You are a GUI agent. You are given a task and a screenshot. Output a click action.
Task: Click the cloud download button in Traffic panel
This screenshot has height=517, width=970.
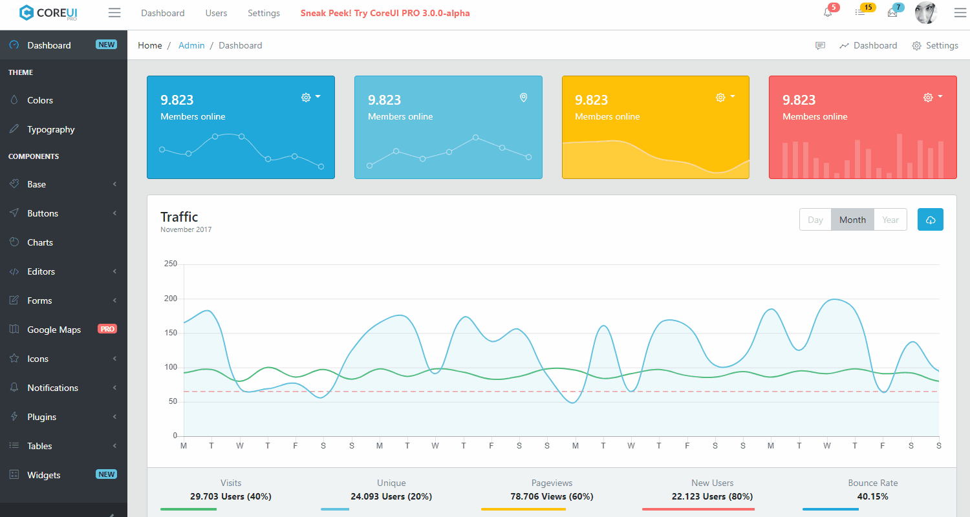[x=930, y=219]
